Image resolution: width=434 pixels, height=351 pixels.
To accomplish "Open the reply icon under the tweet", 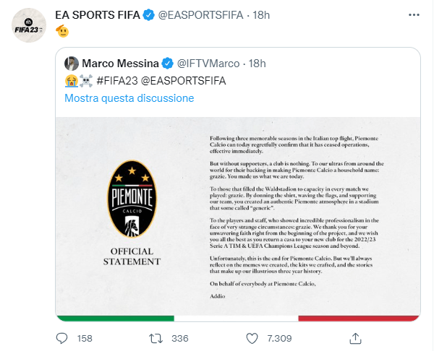I will 63,337.
